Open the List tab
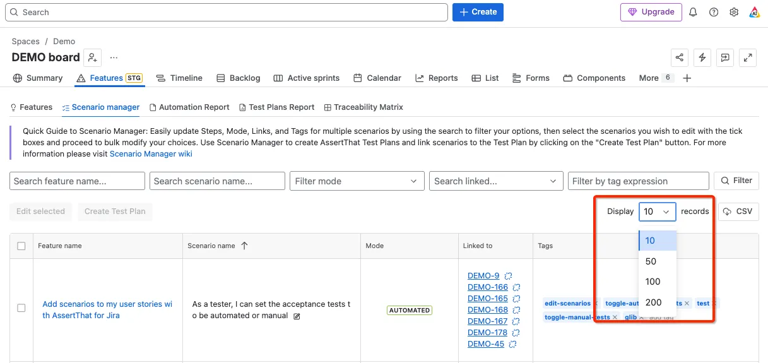Image resolution: width=768 pixels, height=363 pixels. [485, 78]
